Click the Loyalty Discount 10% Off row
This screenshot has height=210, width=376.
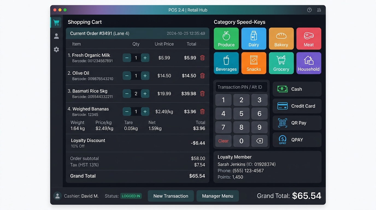(137, 143)
